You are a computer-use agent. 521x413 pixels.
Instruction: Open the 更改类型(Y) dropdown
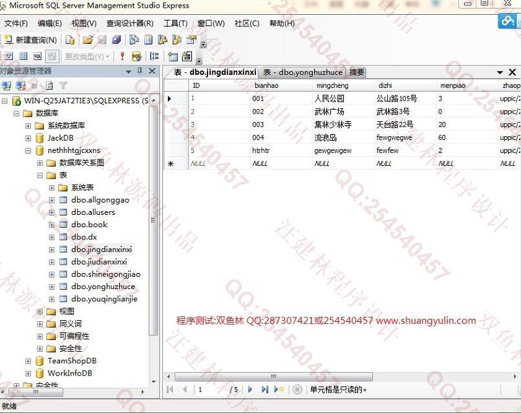pos(87,57)
